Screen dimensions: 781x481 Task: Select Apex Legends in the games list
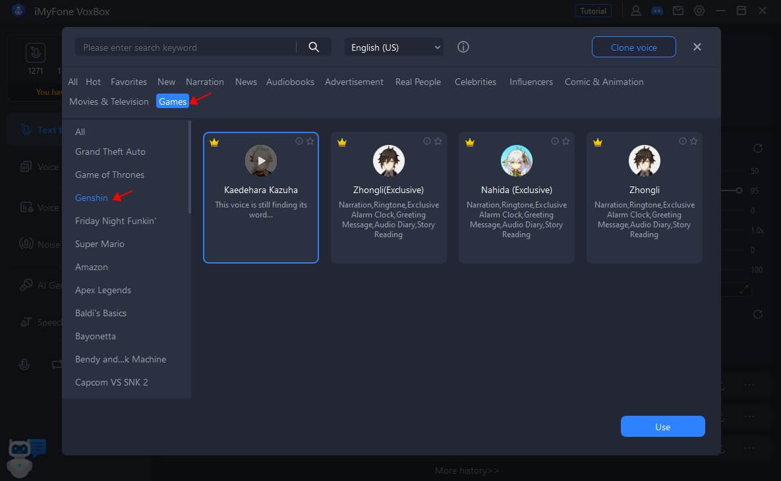[103, 290]
